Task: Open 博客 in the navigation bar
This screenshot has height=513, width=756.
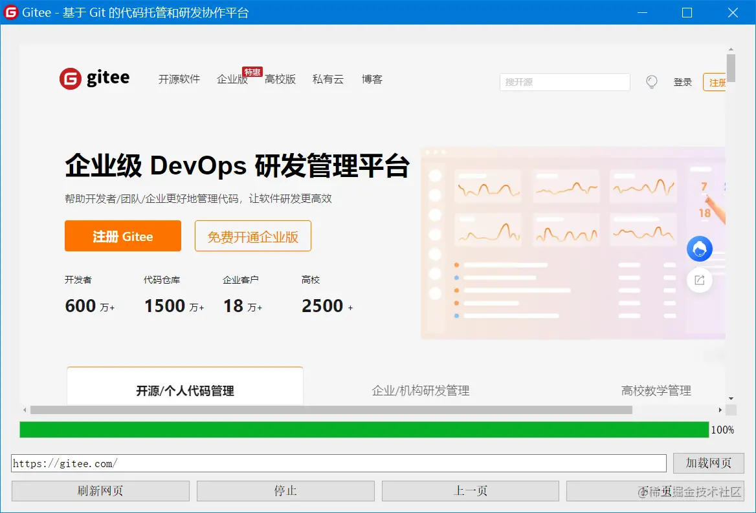Action: click(372, 79)
